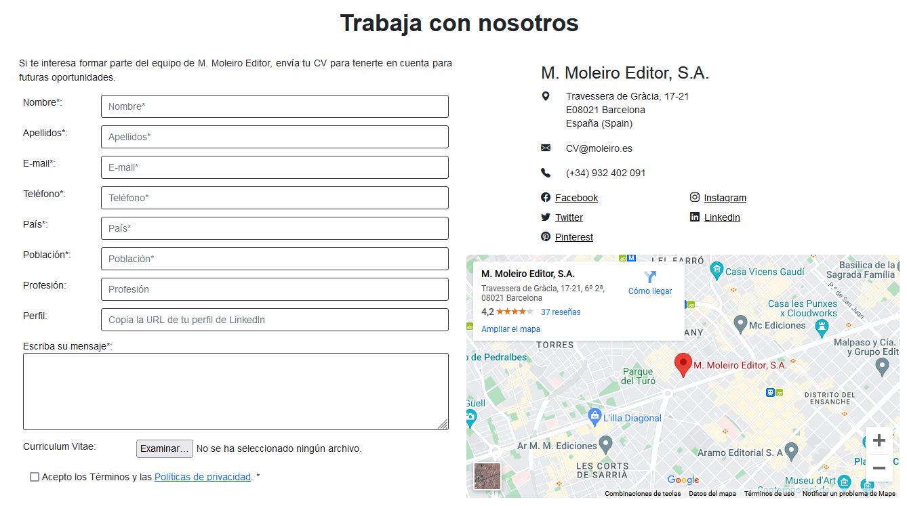Open the Twitter icon
Screen dimensions: 907x506
(x=546, y=217)
